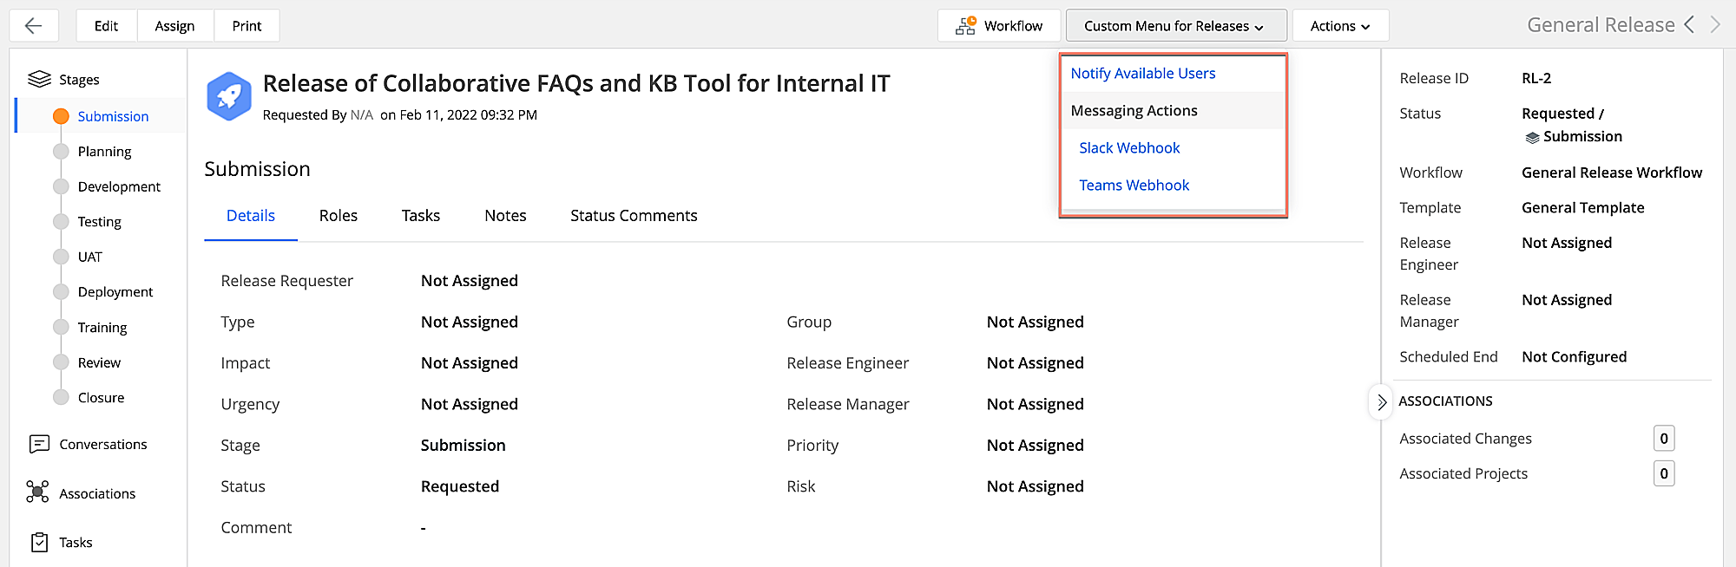Select the Closure stage radio marker
The image size is (1736, 567).
(x=61, y=398)
